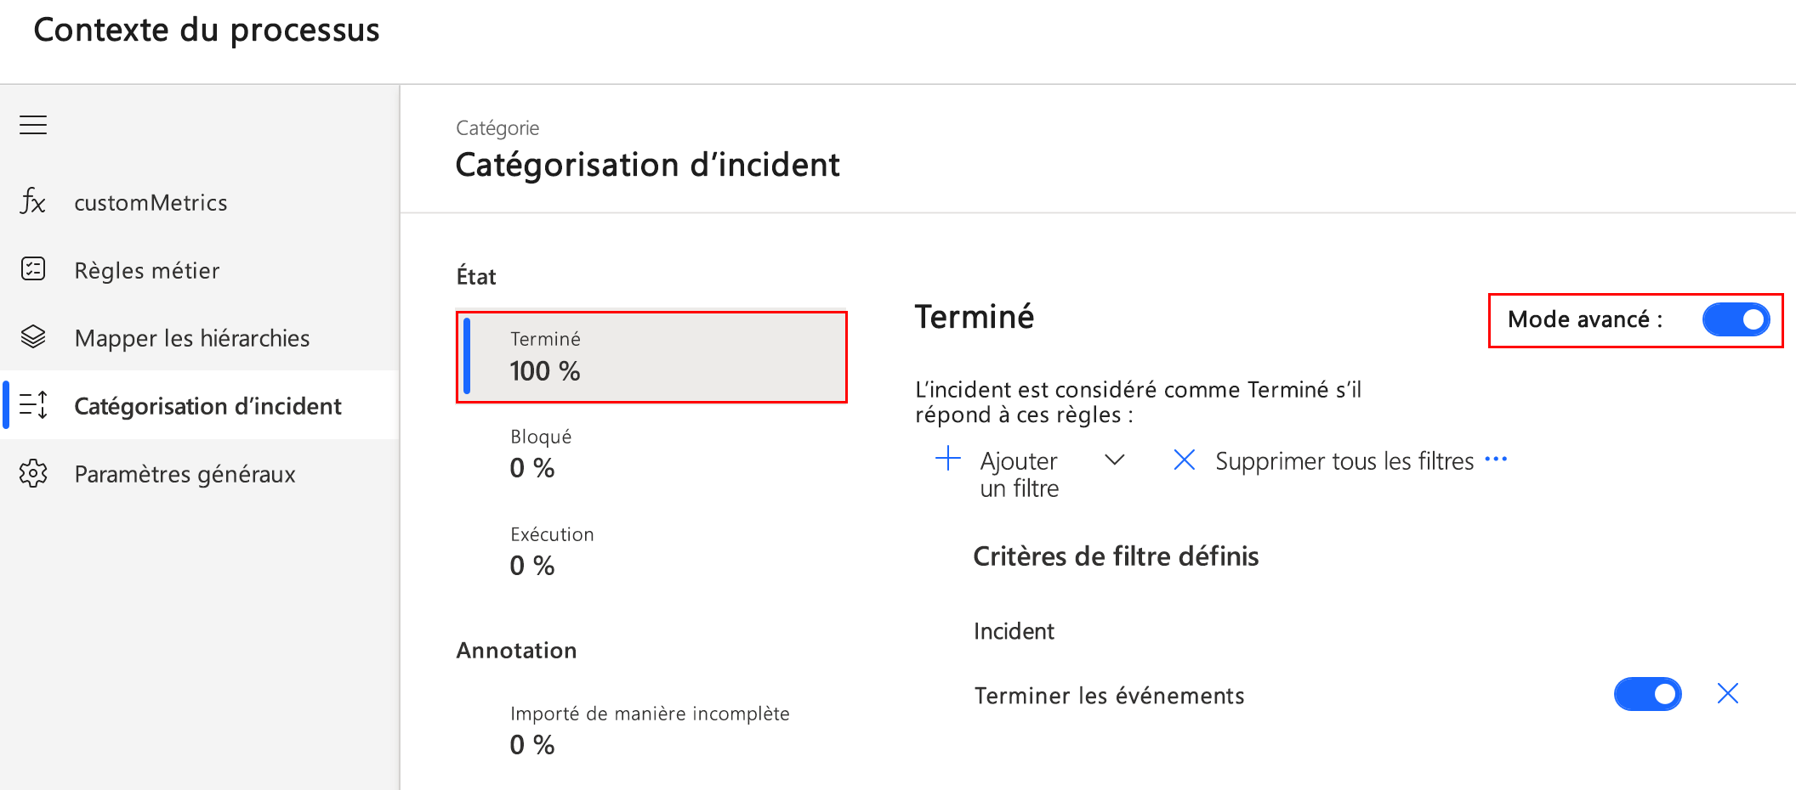This screenshot has width=1796, height=790.
Task: Collapse the hamburger navigation menu
Action: tap(33, 125)
